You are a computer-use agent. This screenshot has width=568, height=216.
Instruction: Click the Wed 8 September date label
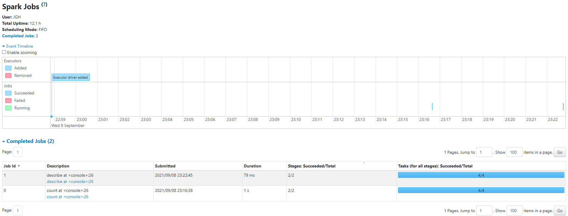[68, 125]
